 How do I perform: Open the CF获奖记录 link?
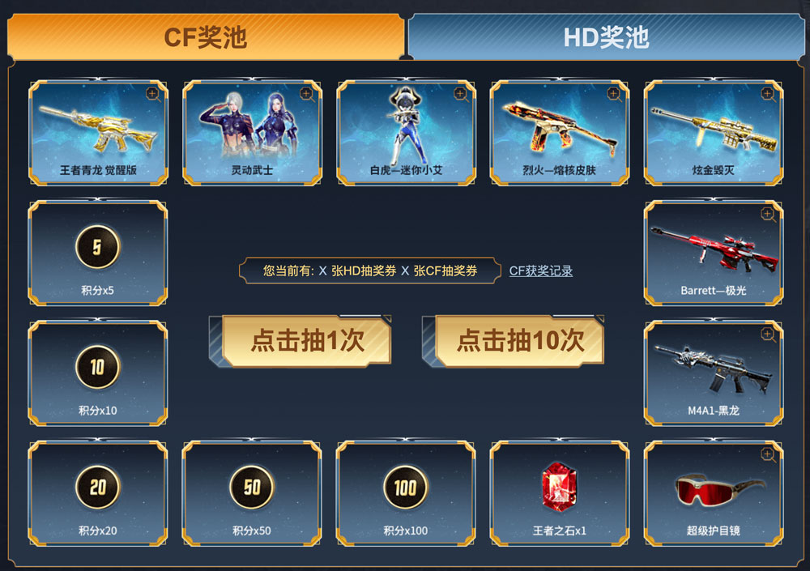(541, 271)
